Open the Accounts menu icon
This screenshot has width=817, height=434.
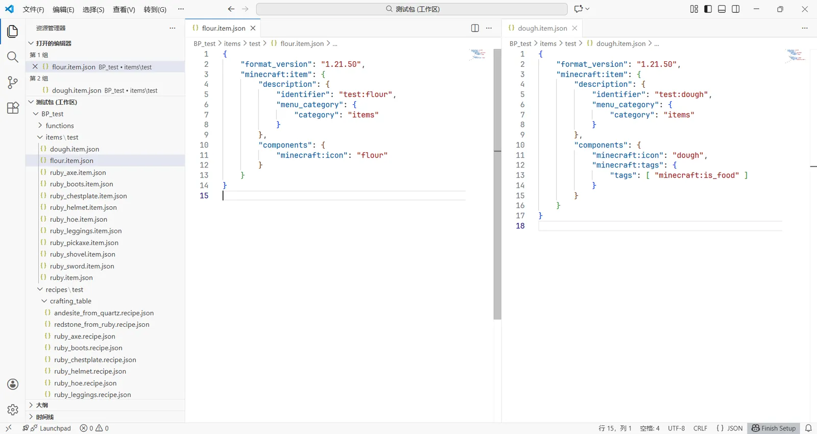point(13,384)
